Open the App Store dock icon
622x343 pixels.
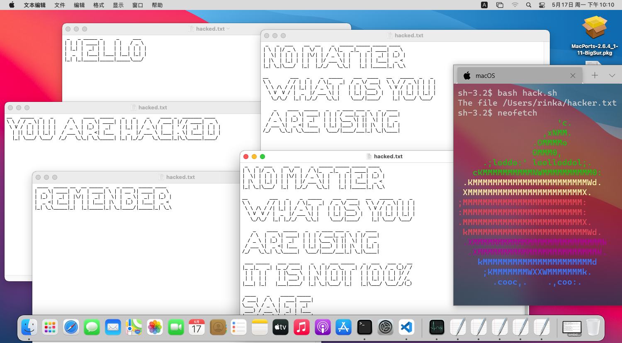pos(343,327)
